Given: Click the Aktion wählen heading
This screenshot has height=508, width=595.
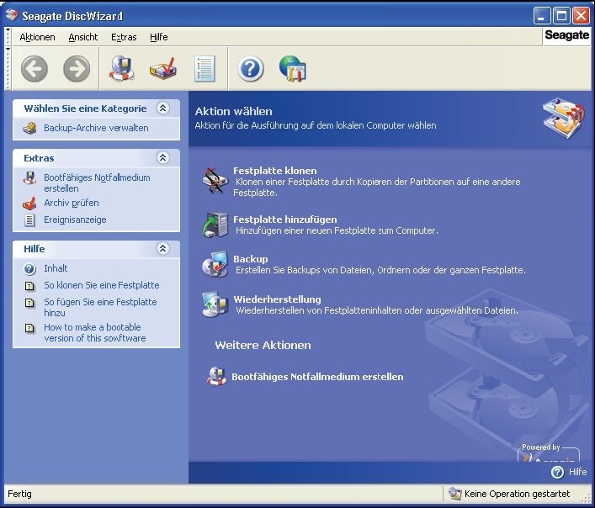Looking at the screenshot, I should pyautogui.click(x=234, y=112).
